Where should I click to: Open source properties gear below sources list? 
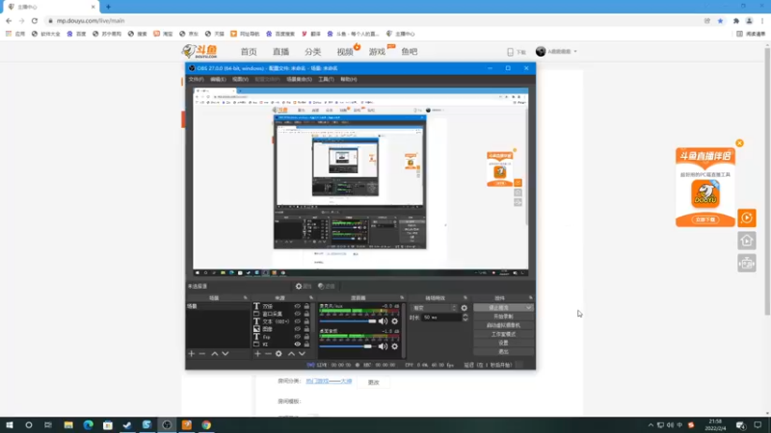[x=279, y=353]
